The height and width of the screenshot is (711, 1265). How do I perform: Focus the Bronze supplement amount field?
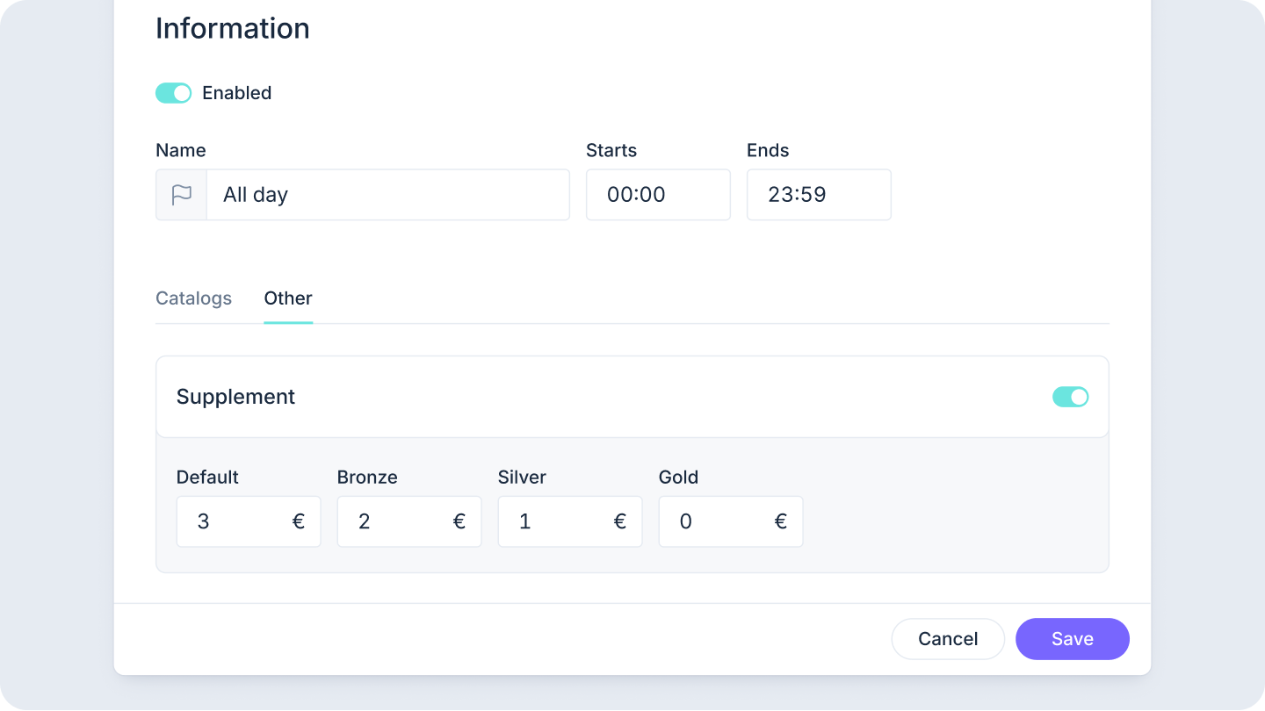(394, 521)
